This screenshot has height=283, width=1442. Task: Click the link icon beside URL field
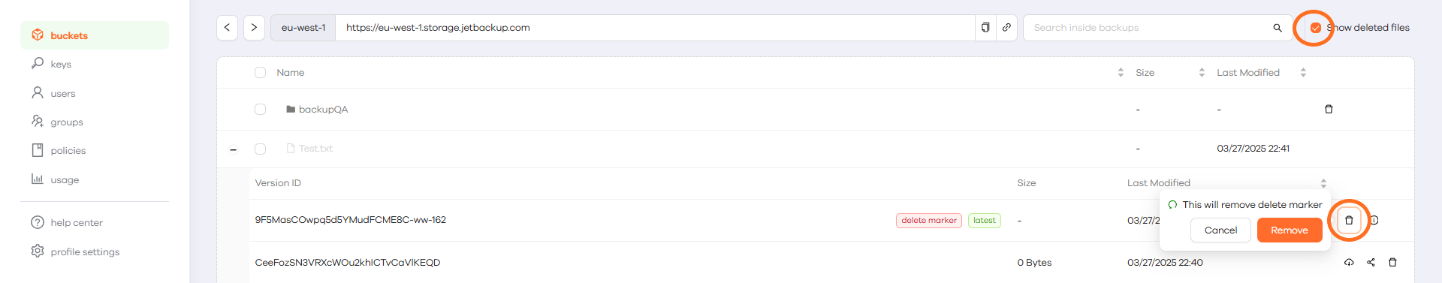tap(1006, 28)
